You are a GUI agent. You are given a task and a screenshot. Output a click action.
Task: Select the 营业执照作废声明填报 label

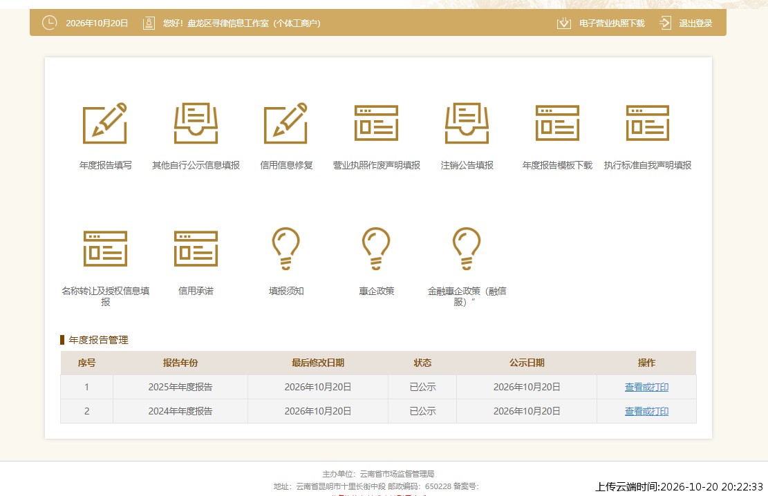click(x=376, y=166)
